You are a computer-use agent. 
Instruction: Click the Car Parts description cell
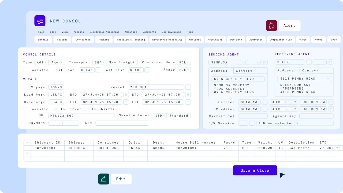coord(301,148)
